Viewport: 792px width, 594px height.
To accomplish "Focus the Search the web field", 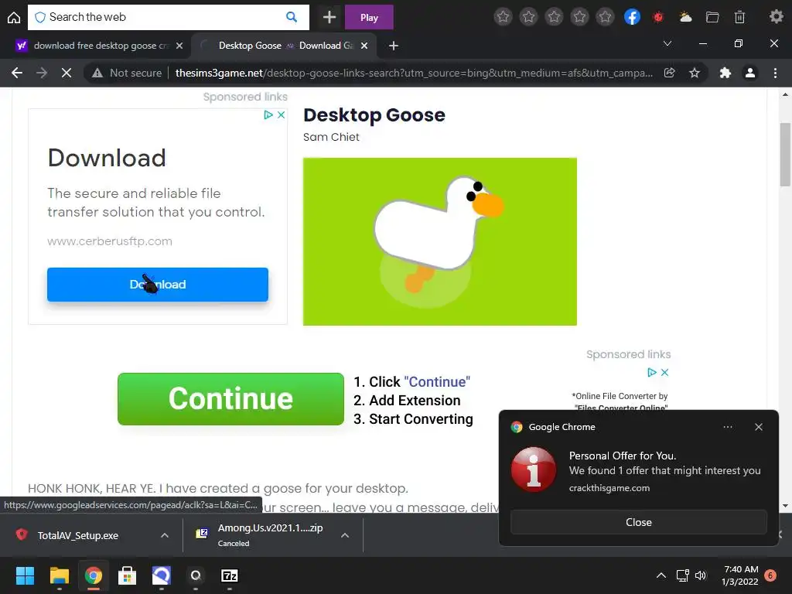I will point(168,17).
